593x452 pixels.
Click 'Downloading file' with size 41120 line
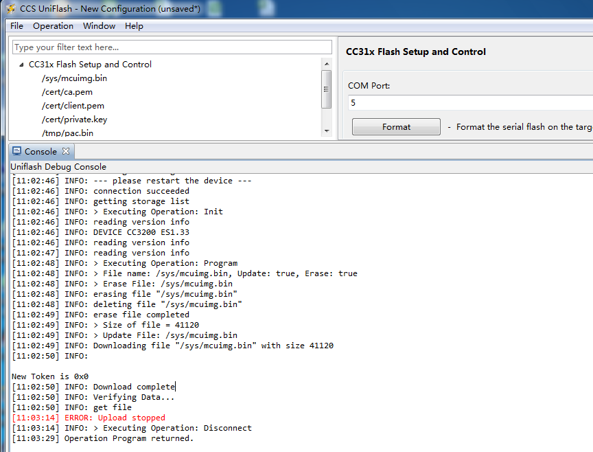point(173,346)
